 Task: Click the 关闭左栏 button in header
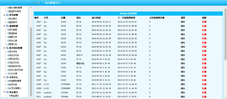(x=36, y=3)
